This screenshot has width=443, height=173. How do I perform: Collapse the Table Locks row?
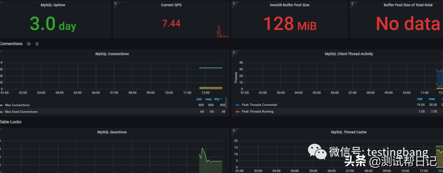coord(10,122)
